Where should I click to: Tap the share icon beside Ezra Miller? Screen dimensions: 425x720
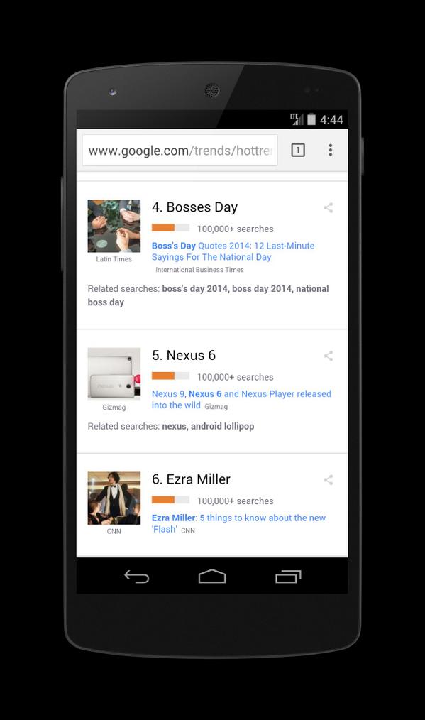(x=329, y=480)
